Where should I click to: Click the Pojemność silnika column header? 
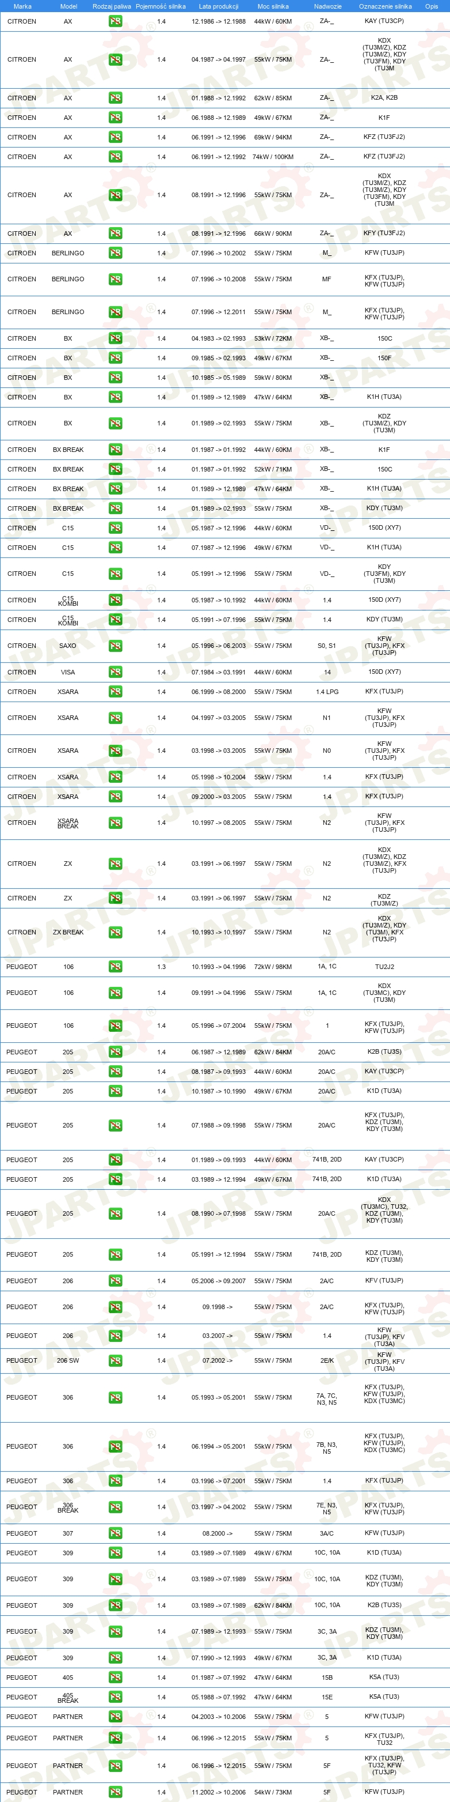click(161, 6)
